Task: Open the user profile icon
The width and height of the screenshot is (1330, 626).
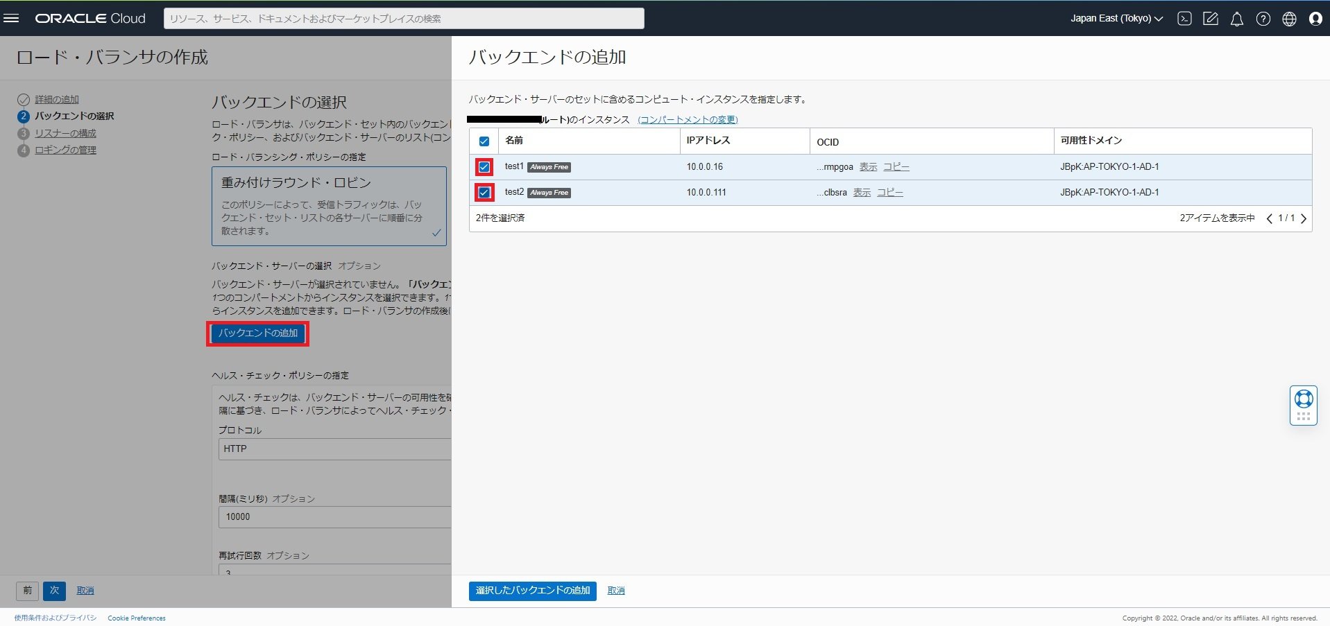Action: pyautogui.click(x=1315, y=19)
